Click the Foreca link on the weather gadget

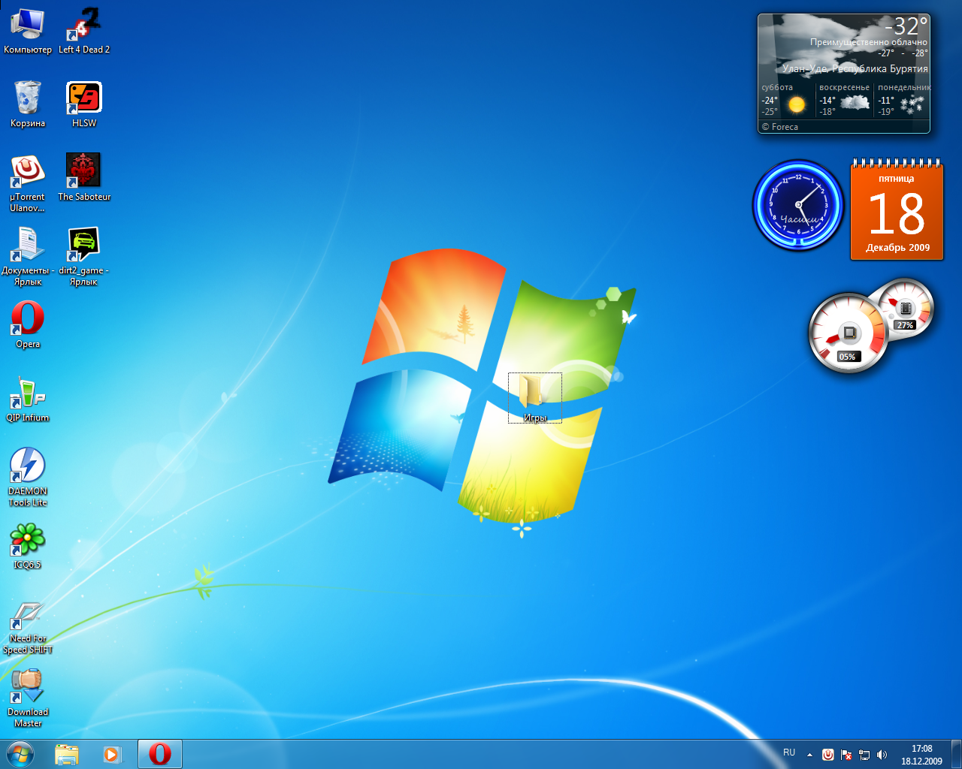[x=781, y=126]
